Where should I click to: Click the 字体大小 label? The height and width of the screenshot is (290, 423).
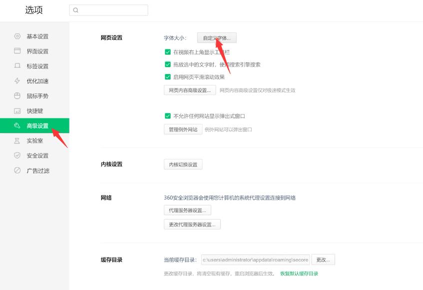tap(175, 38)
